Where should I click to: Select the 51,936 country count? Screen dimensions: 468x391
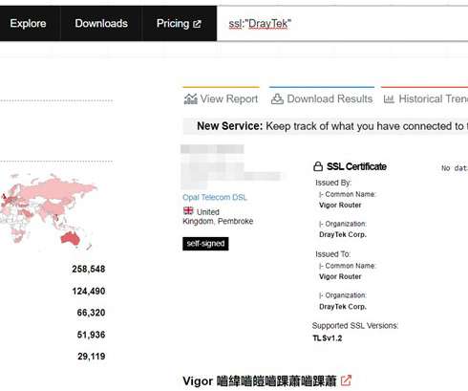coord(91,335)
